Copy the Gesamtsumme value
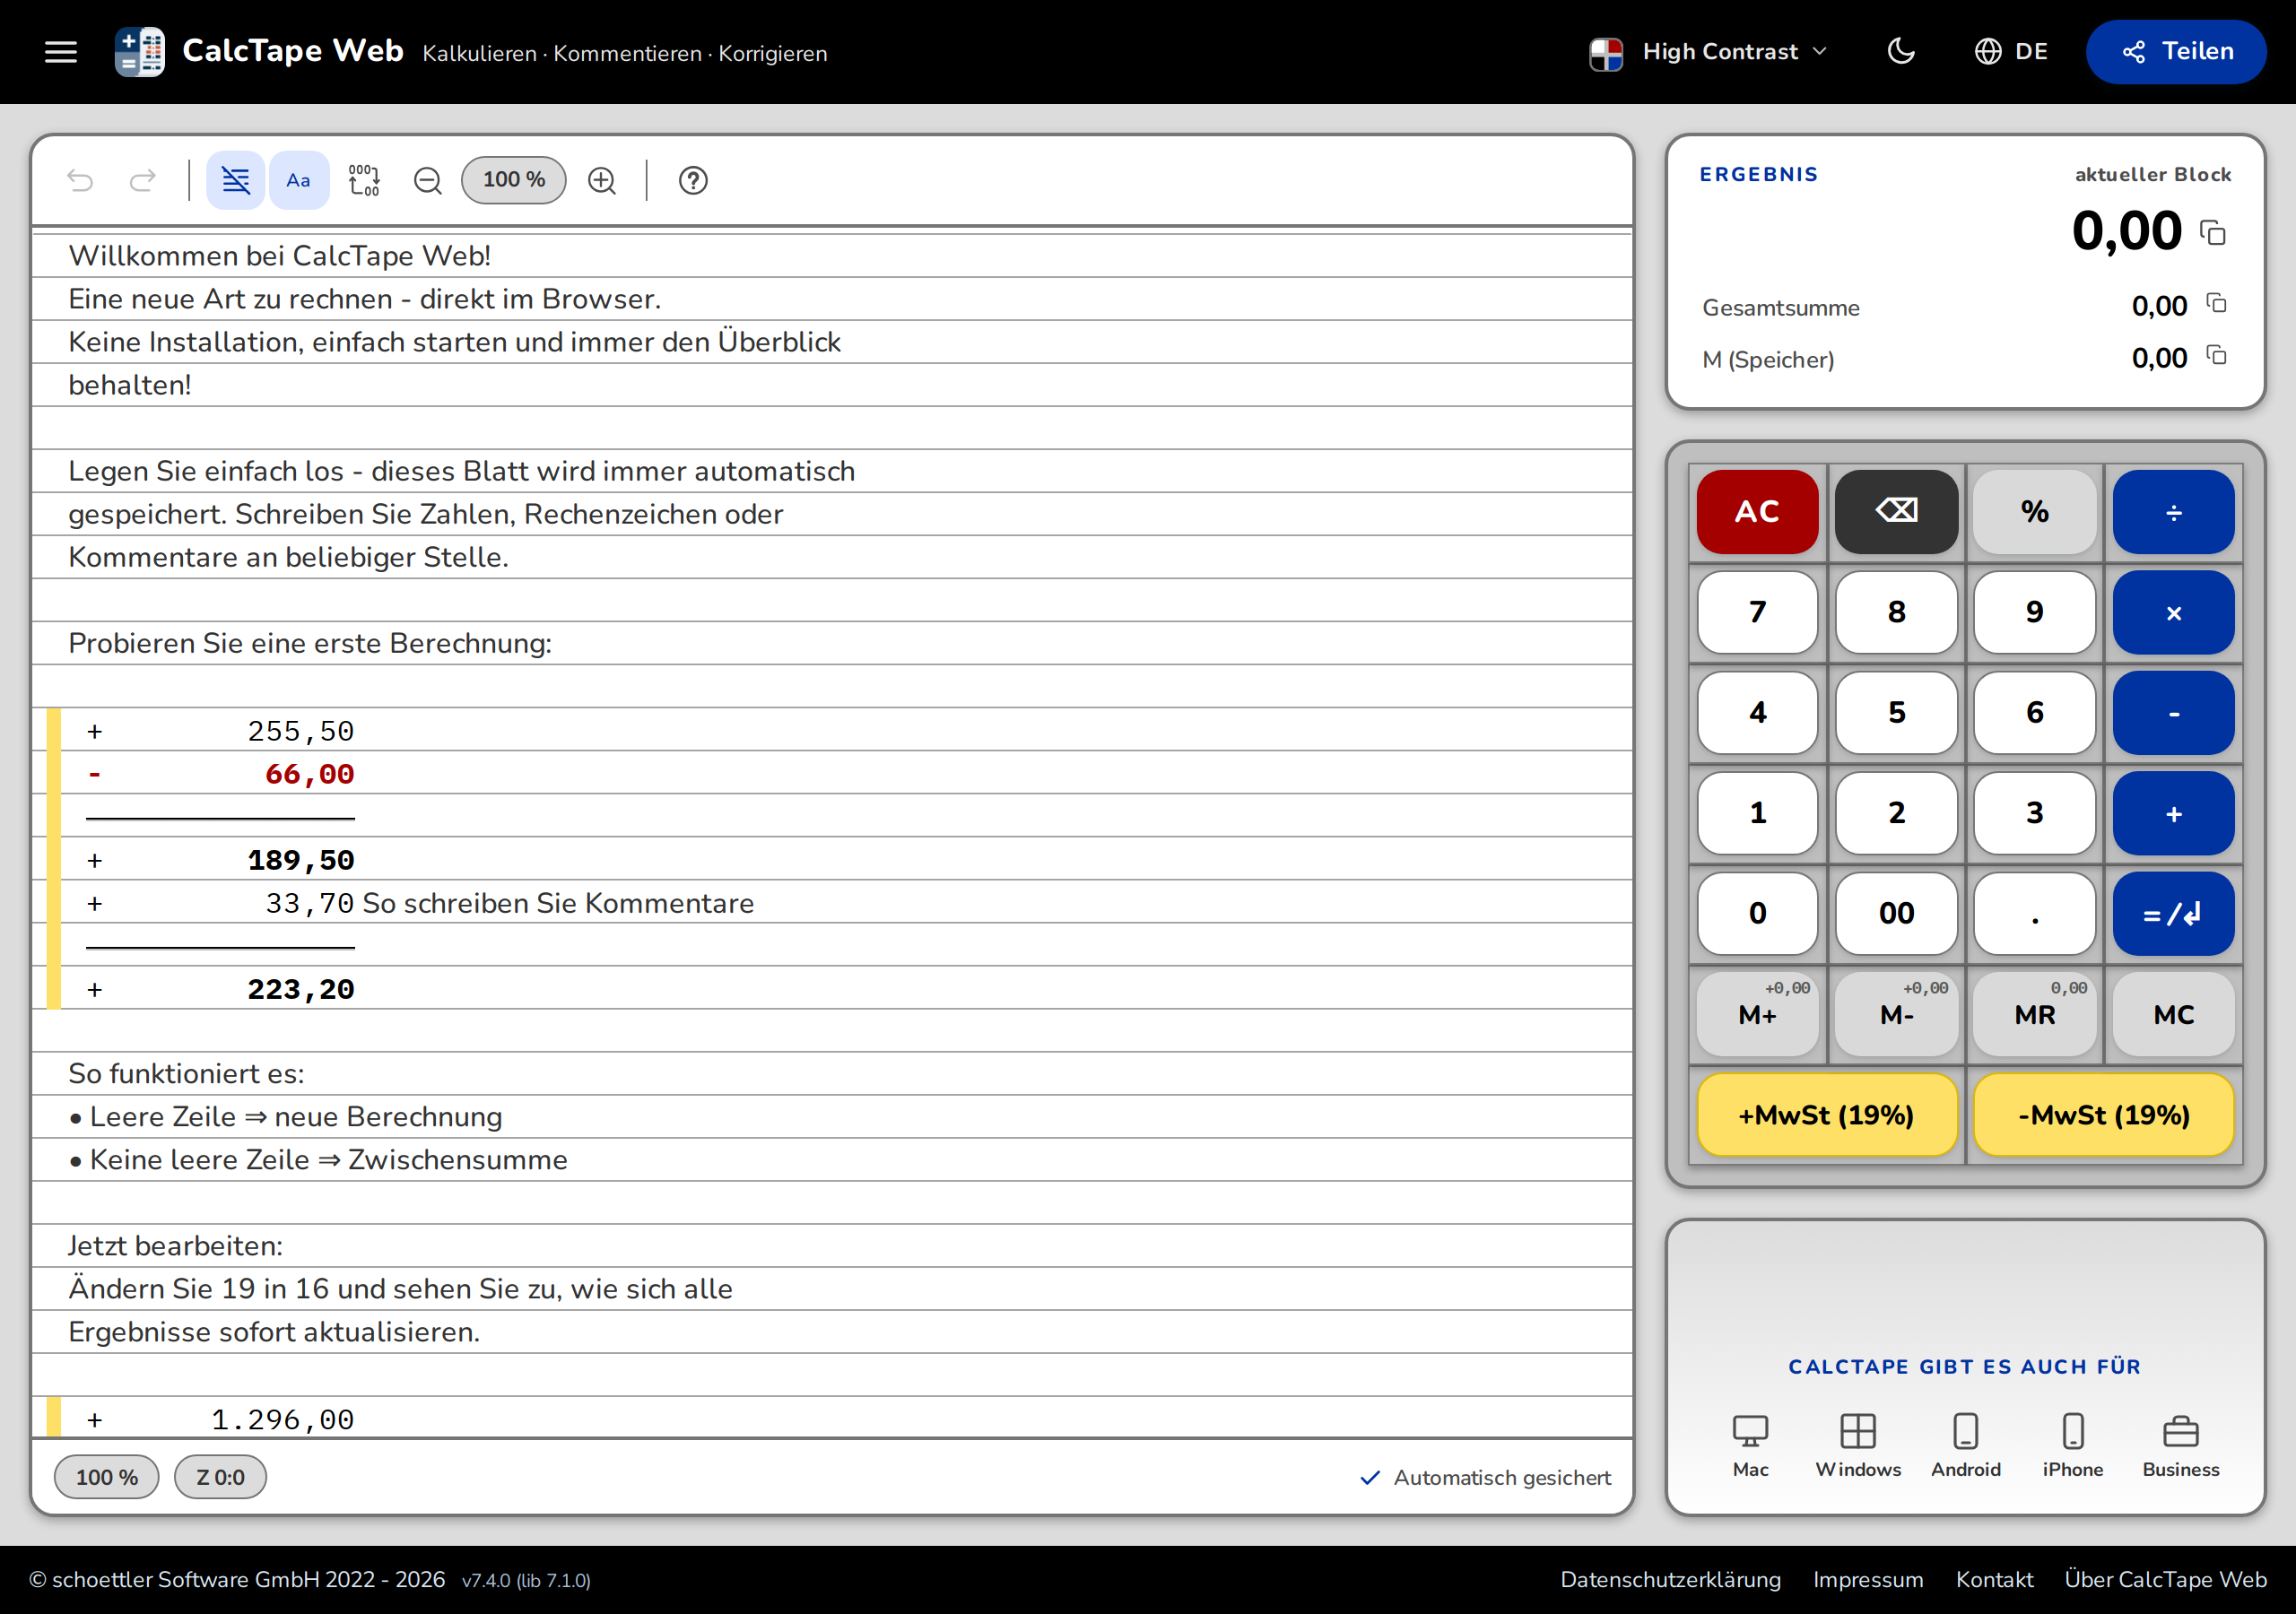Screen dimensions: 2296x1614 pos(2216,303)
